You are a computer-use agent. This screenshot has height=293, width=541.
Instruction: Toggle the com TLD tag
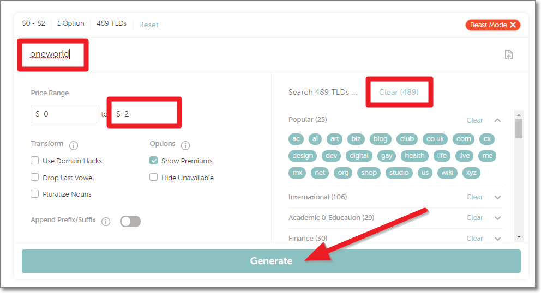[464, 139]
